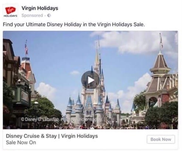Image resolution: width=182 pixels, height=151 pixels.
Task: Play the Disney castle video
Action: [x=90, y=80]
